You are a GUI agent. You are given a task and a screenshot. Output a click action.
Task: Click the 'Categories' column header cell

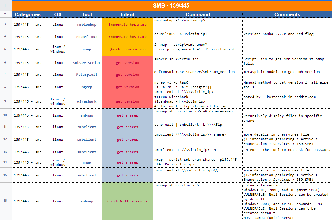[27, 14]
